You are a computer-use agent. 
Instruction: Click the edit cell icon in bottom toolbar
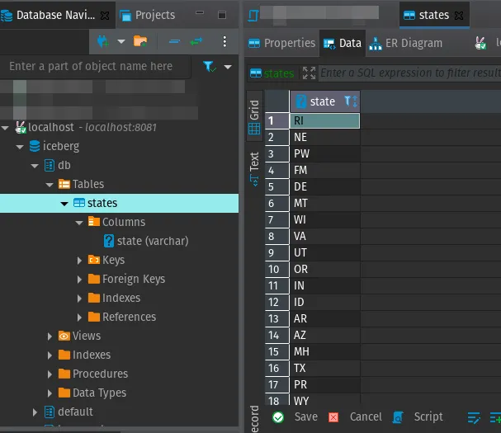(x=474, y=417)
